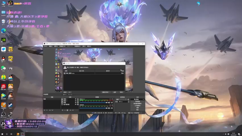The width and height of the screenshot is (242, 136).
Task: Open the clock and date in the system tray
Action: click(234, 134)
